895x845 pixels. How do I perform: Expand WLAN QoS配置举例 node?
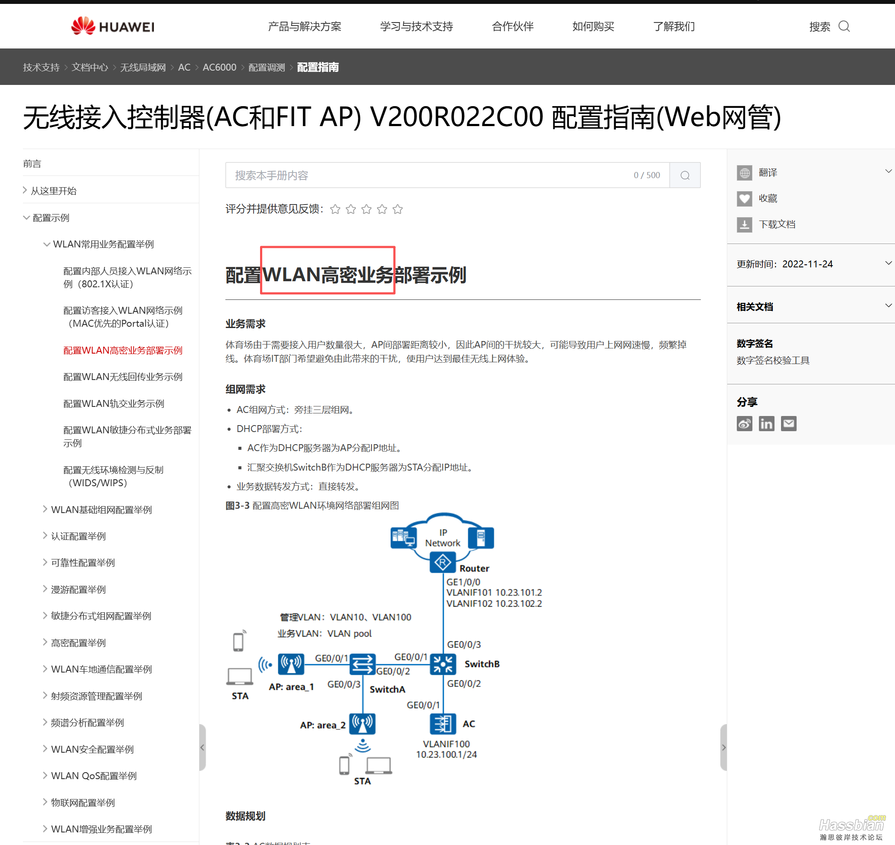[45, 775]
